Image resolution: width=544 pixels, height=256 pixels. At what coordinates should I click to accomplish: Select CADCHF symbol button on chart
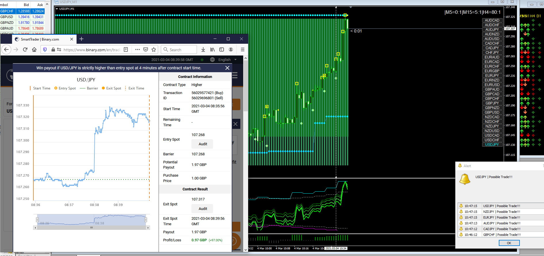(492, 43)
